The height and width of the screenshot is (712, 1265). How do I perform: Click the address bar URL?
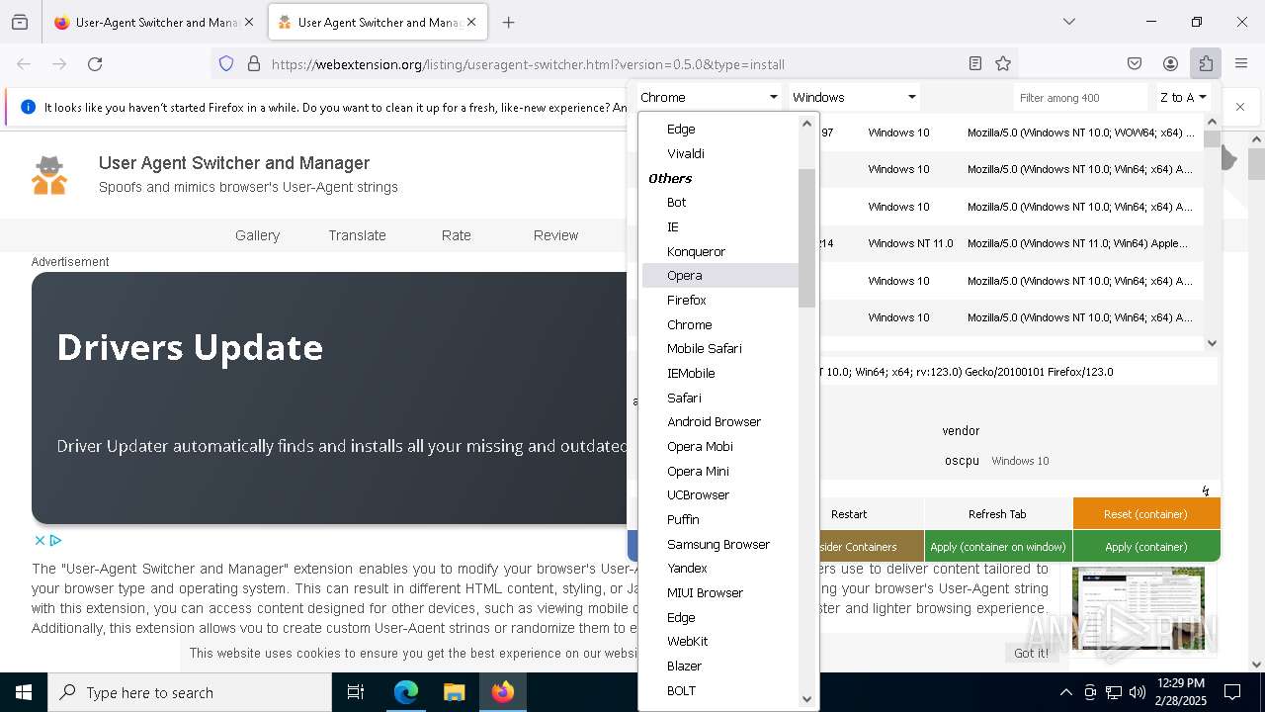528,64
